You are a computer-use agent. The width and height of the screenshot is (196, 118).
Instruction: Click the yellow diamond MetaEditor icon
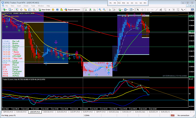[x=53, y=10]
